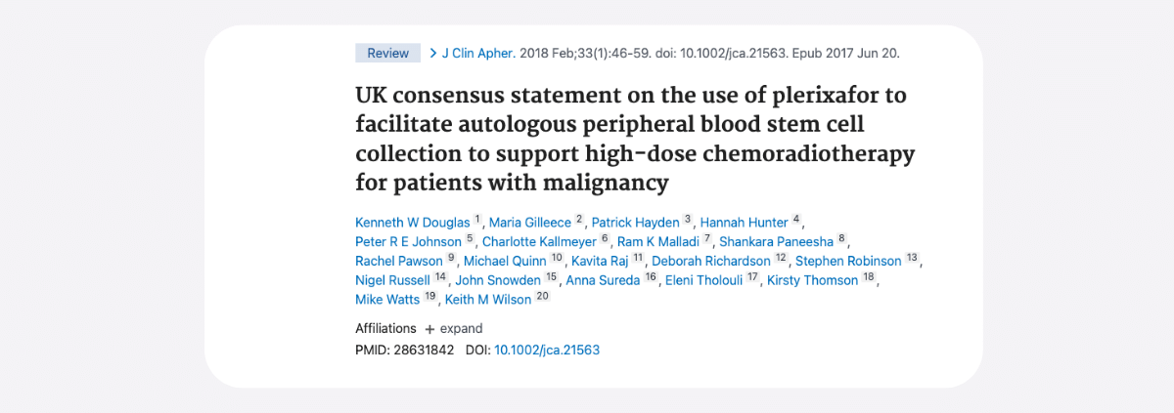Open author Kenneth W Douglas
The image size is (1174, 413).
pos(413,222)
